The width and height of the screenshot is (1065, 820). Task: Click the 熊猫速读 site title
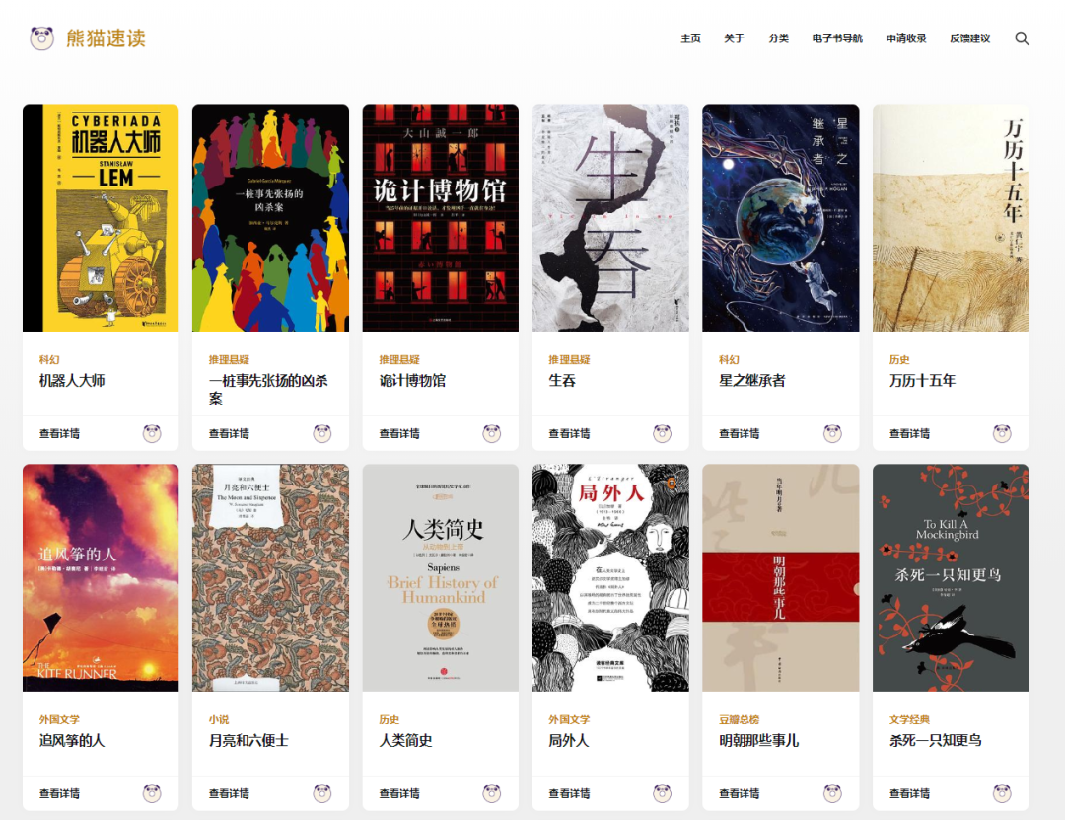click(106, 38)
